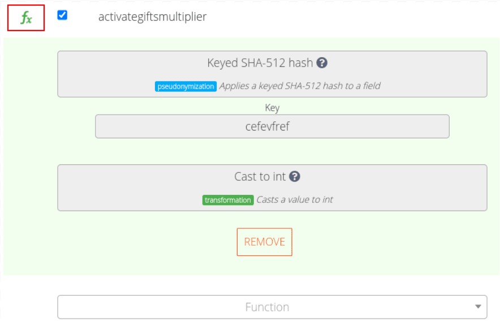Click the Cast to int title
Screen dimensions: 500x326
(260, 176)
